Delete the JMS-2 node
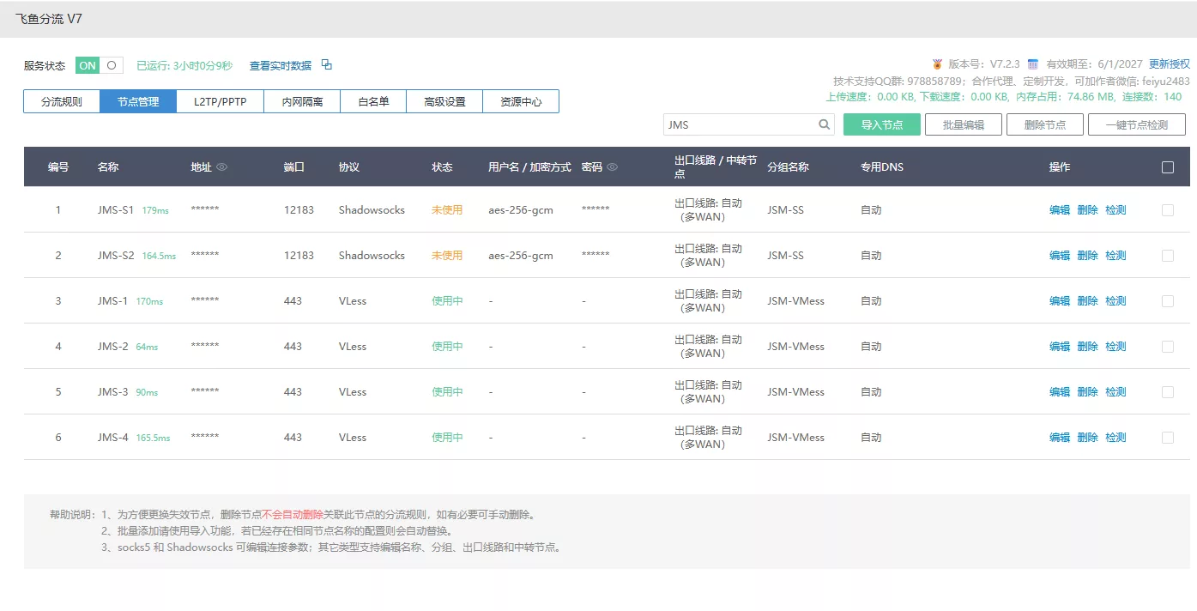Screen dimensions: 1197x611 coord(1087,346)
